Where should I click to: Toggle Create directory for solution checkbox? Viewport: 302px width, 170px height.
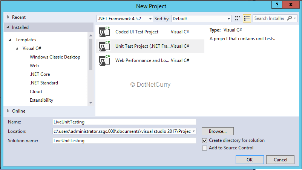tap(205, 140)
